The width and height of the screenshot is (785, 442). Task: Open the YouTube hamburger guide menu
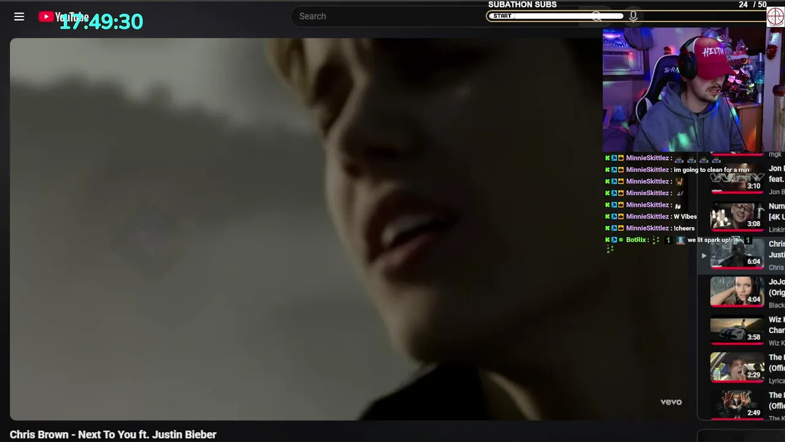(x=19, y=17)
